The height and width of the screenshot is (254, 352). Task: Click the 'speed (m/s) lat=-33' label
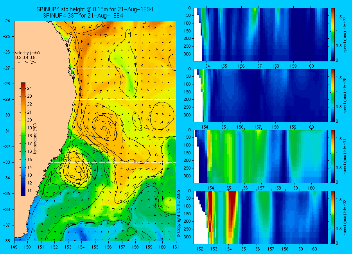coord(345,217)
